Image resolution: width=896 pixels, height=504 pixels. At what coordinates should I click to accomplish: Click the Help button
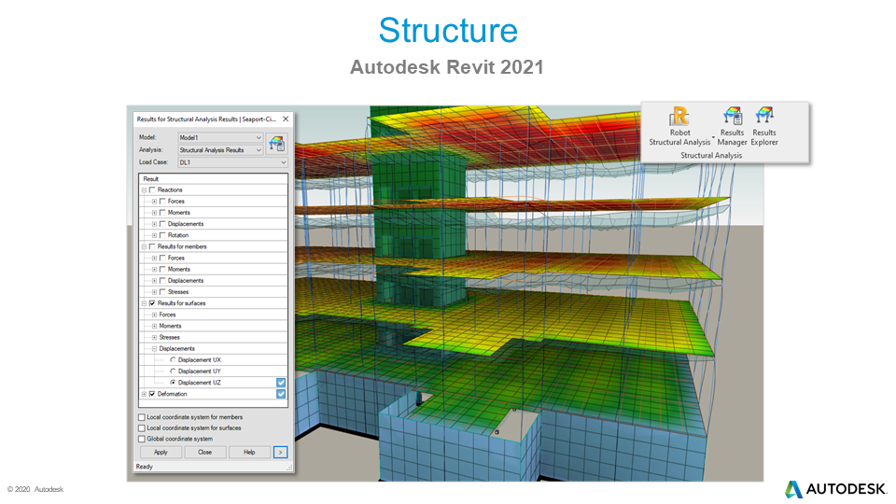(249, 452)
